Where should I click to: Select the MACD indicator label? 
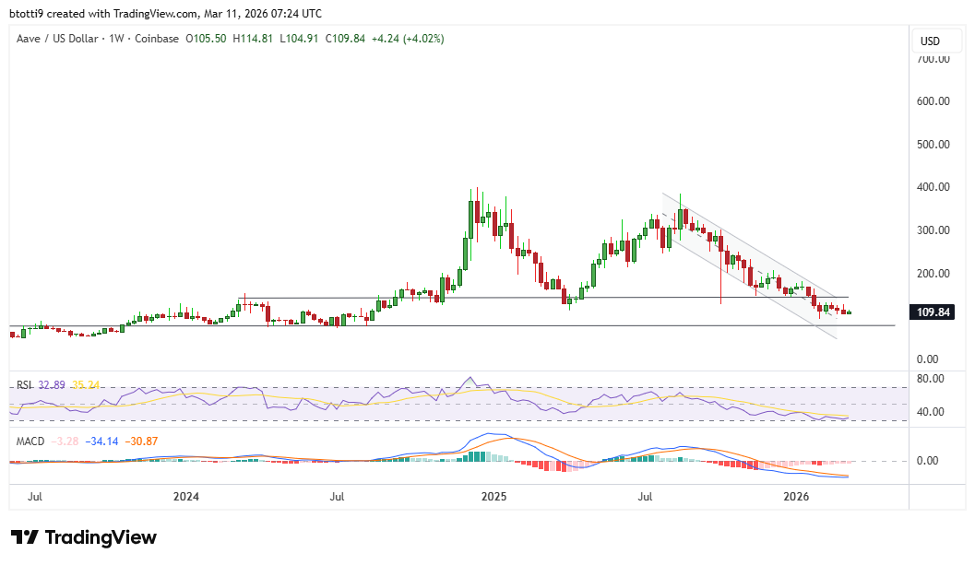30,441
